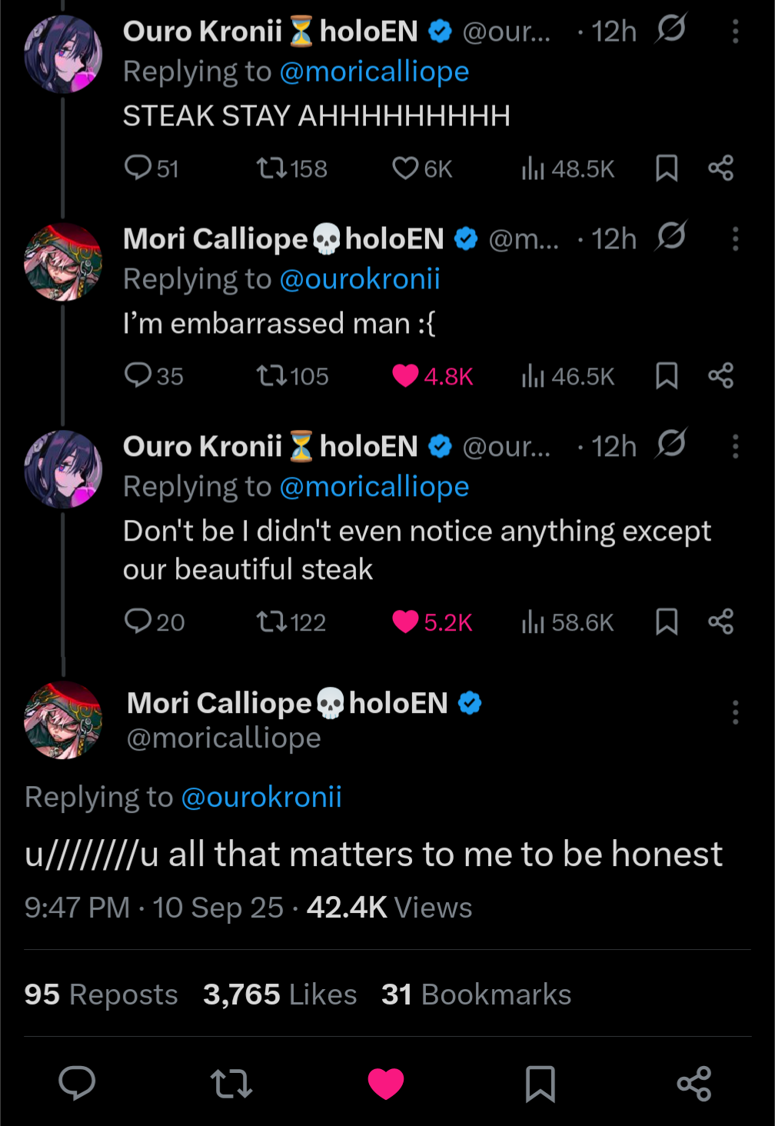The width and height of the screenshot is (775, 1126).
Task: Reply to the main tweet
Action: [77, 1083]
